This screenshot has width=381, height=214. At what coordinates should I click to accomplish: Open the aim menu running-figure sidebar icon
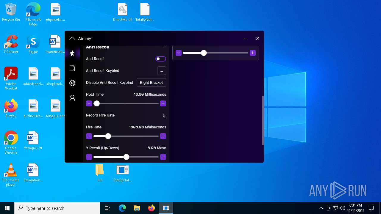(72, 53)
